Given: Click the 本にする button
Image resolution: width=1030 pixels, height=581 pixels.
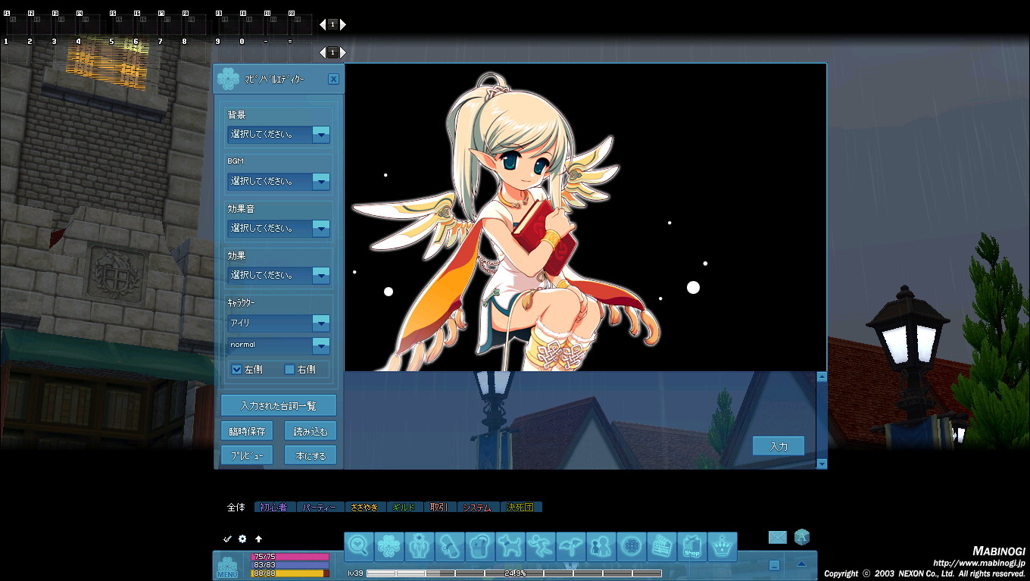Looking at the screenshot, I should pyautogui.click(x=311, y=455).
